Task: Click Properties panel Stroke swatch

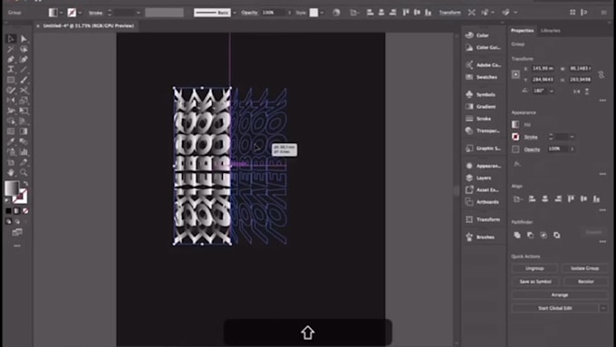Action: [515, 137]
